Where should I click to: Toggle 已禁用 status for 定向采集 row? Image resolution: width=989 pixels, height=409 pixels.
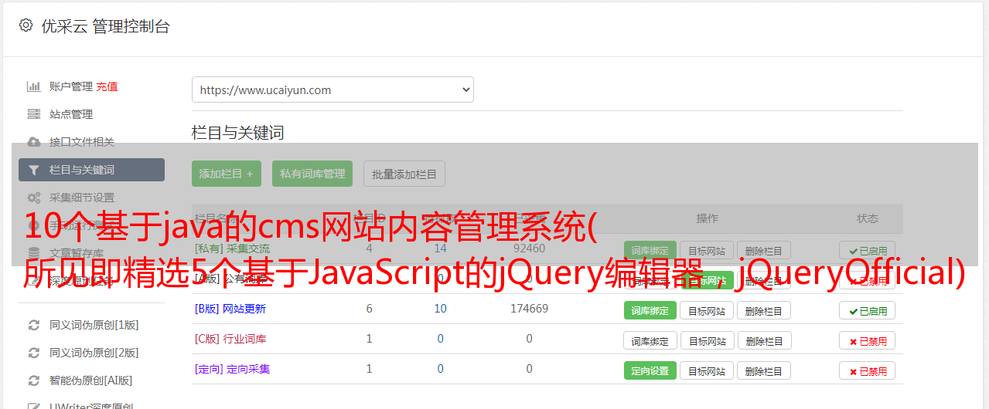coord(868,370)
